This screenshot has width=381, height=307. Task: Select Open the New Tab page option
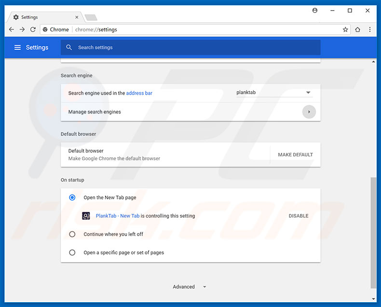coord(72,197)
